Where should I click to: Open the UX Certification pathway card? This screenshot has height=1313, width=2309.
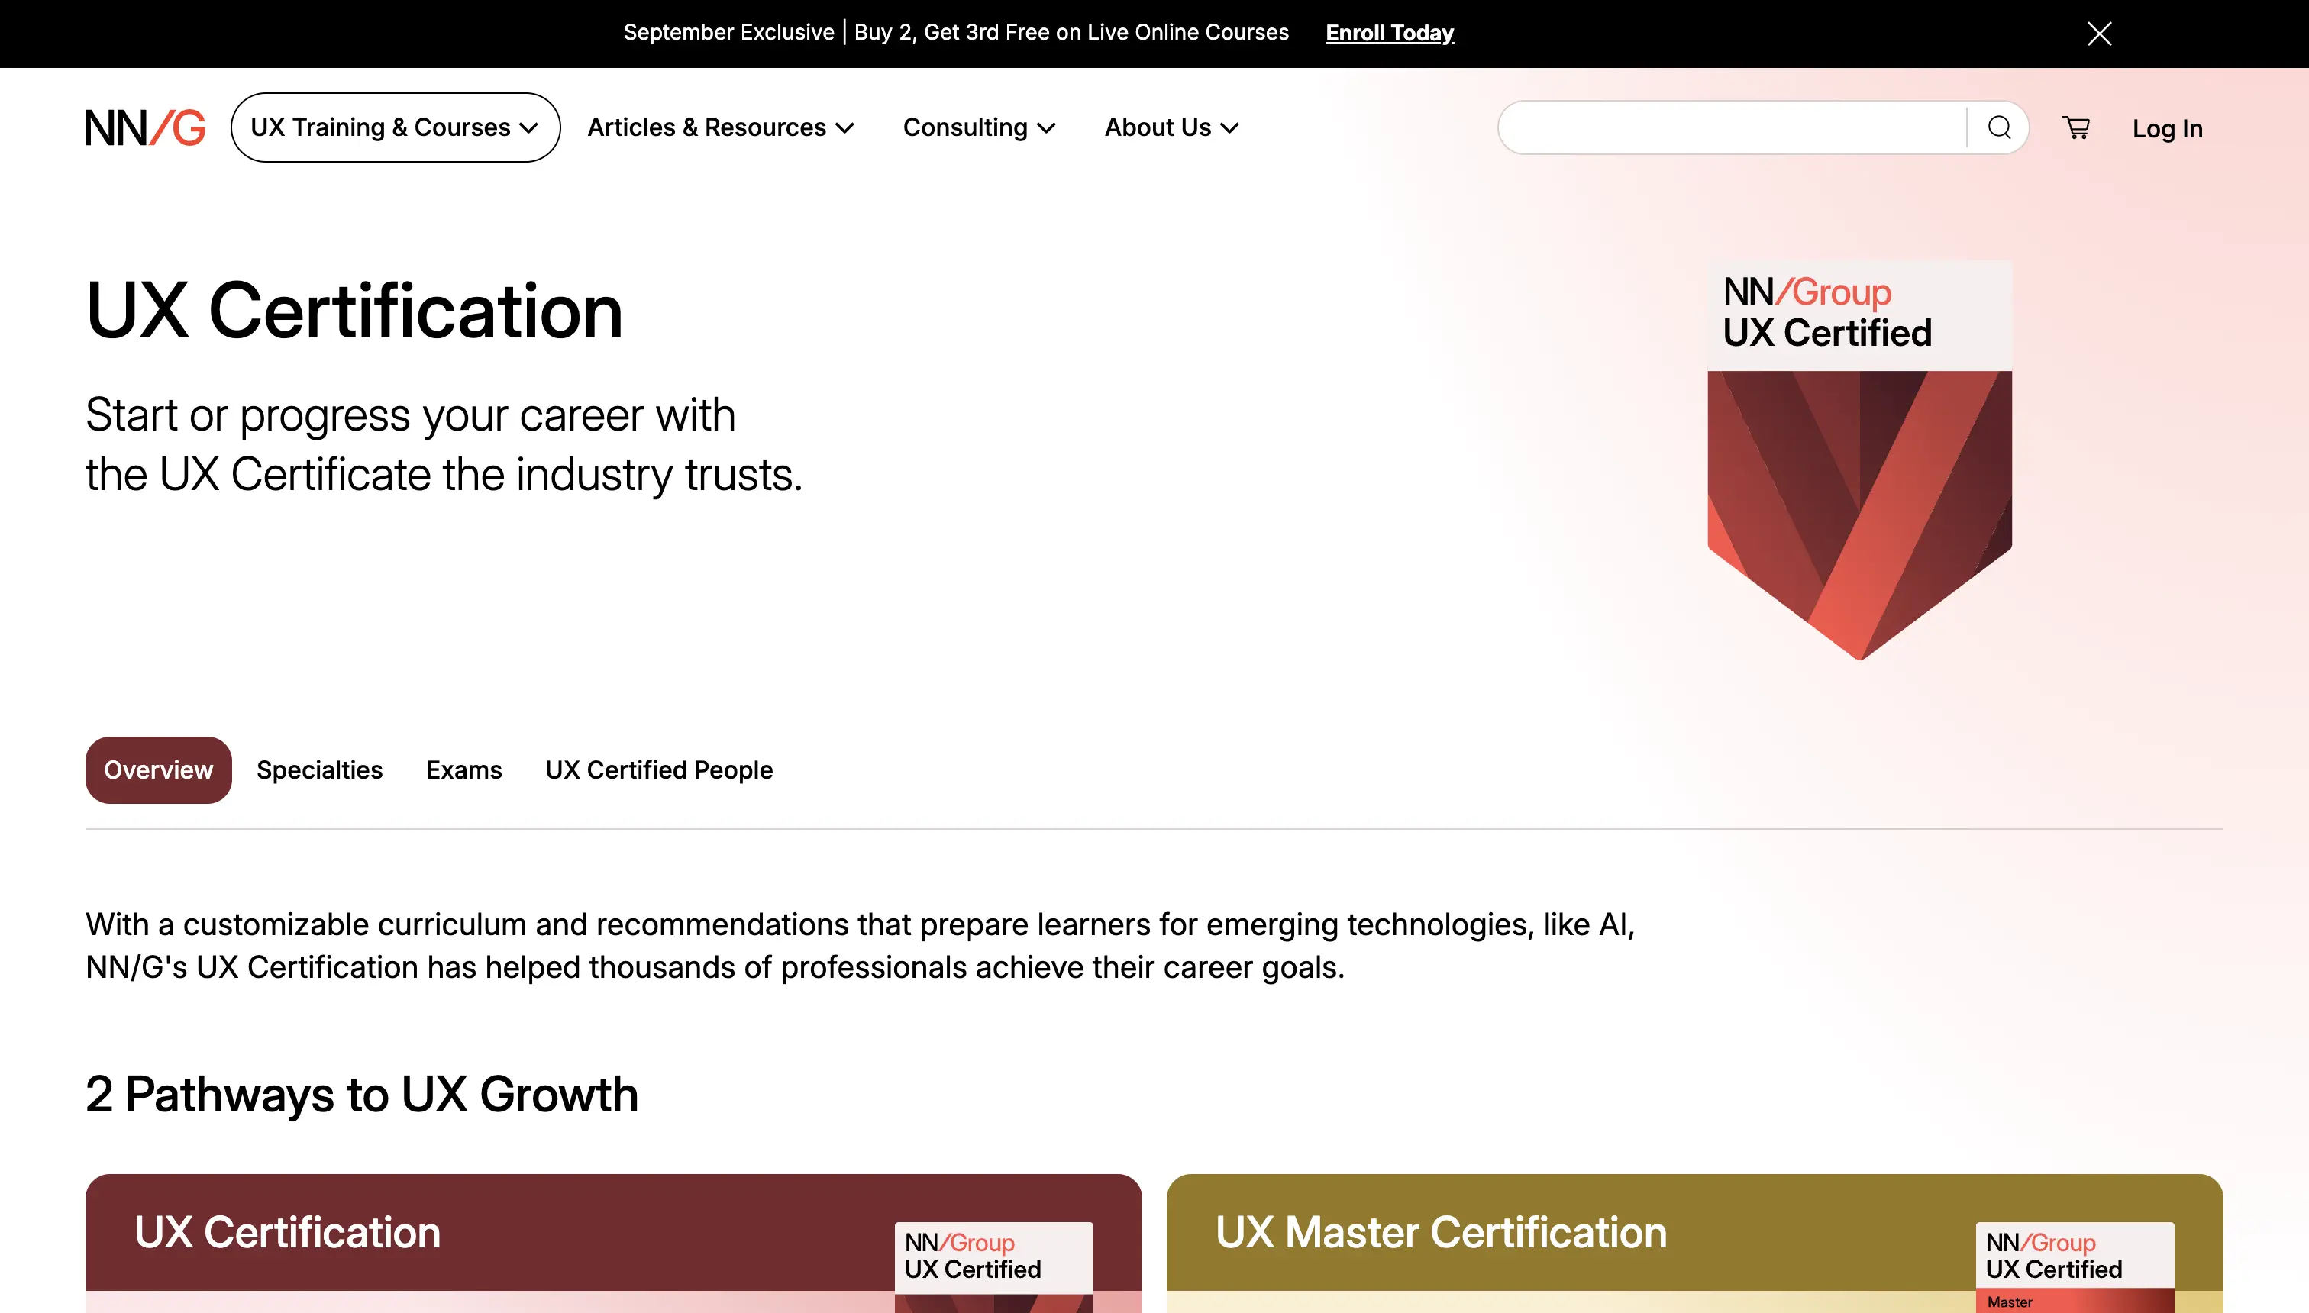click(x=613, y=1243)
